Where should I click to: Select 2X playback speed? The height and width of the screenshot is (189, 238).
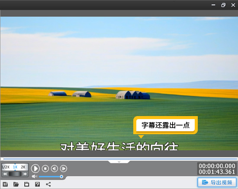(23, 167)
